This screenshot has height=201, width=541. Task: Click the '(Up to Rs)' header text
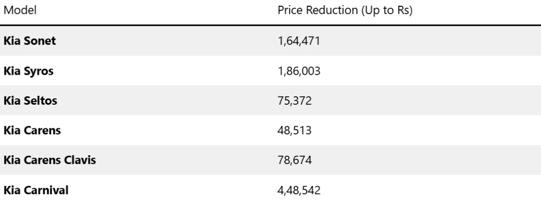387,11
